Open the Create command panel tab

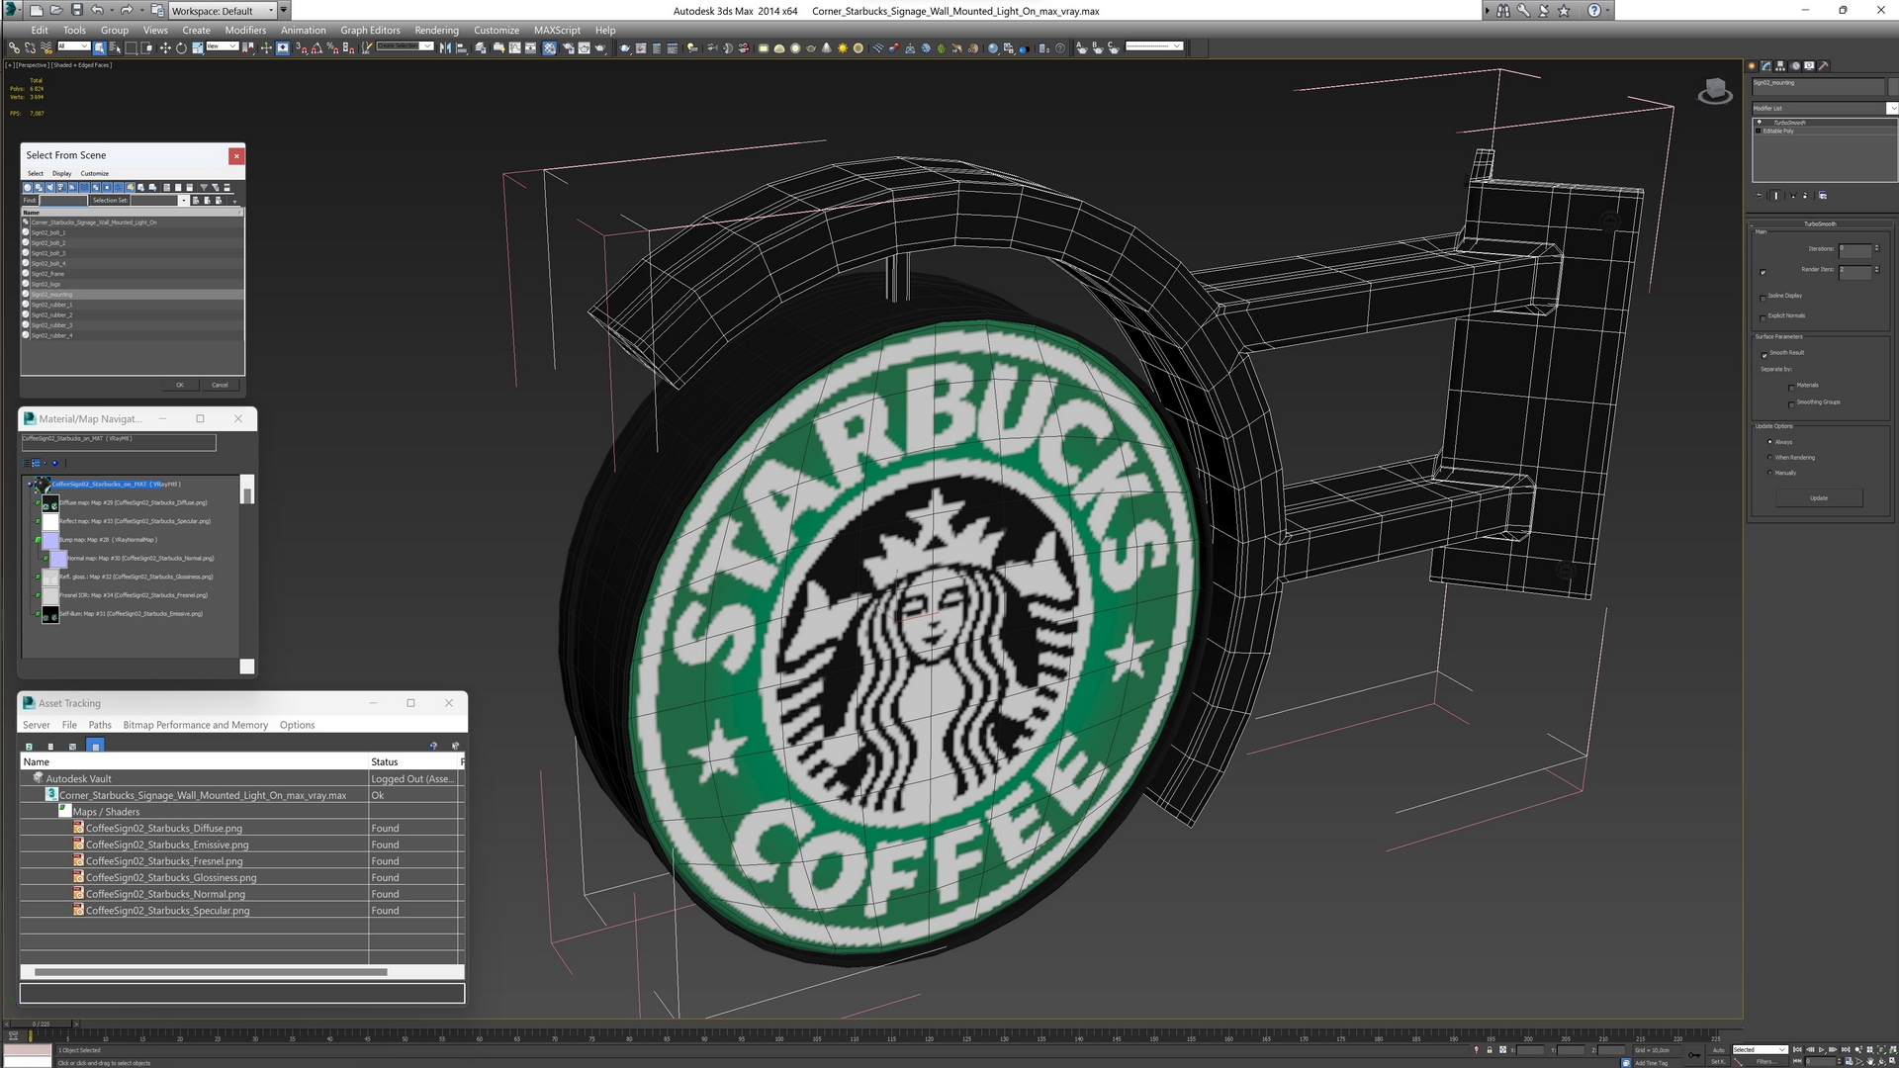tap(1753, 66)
